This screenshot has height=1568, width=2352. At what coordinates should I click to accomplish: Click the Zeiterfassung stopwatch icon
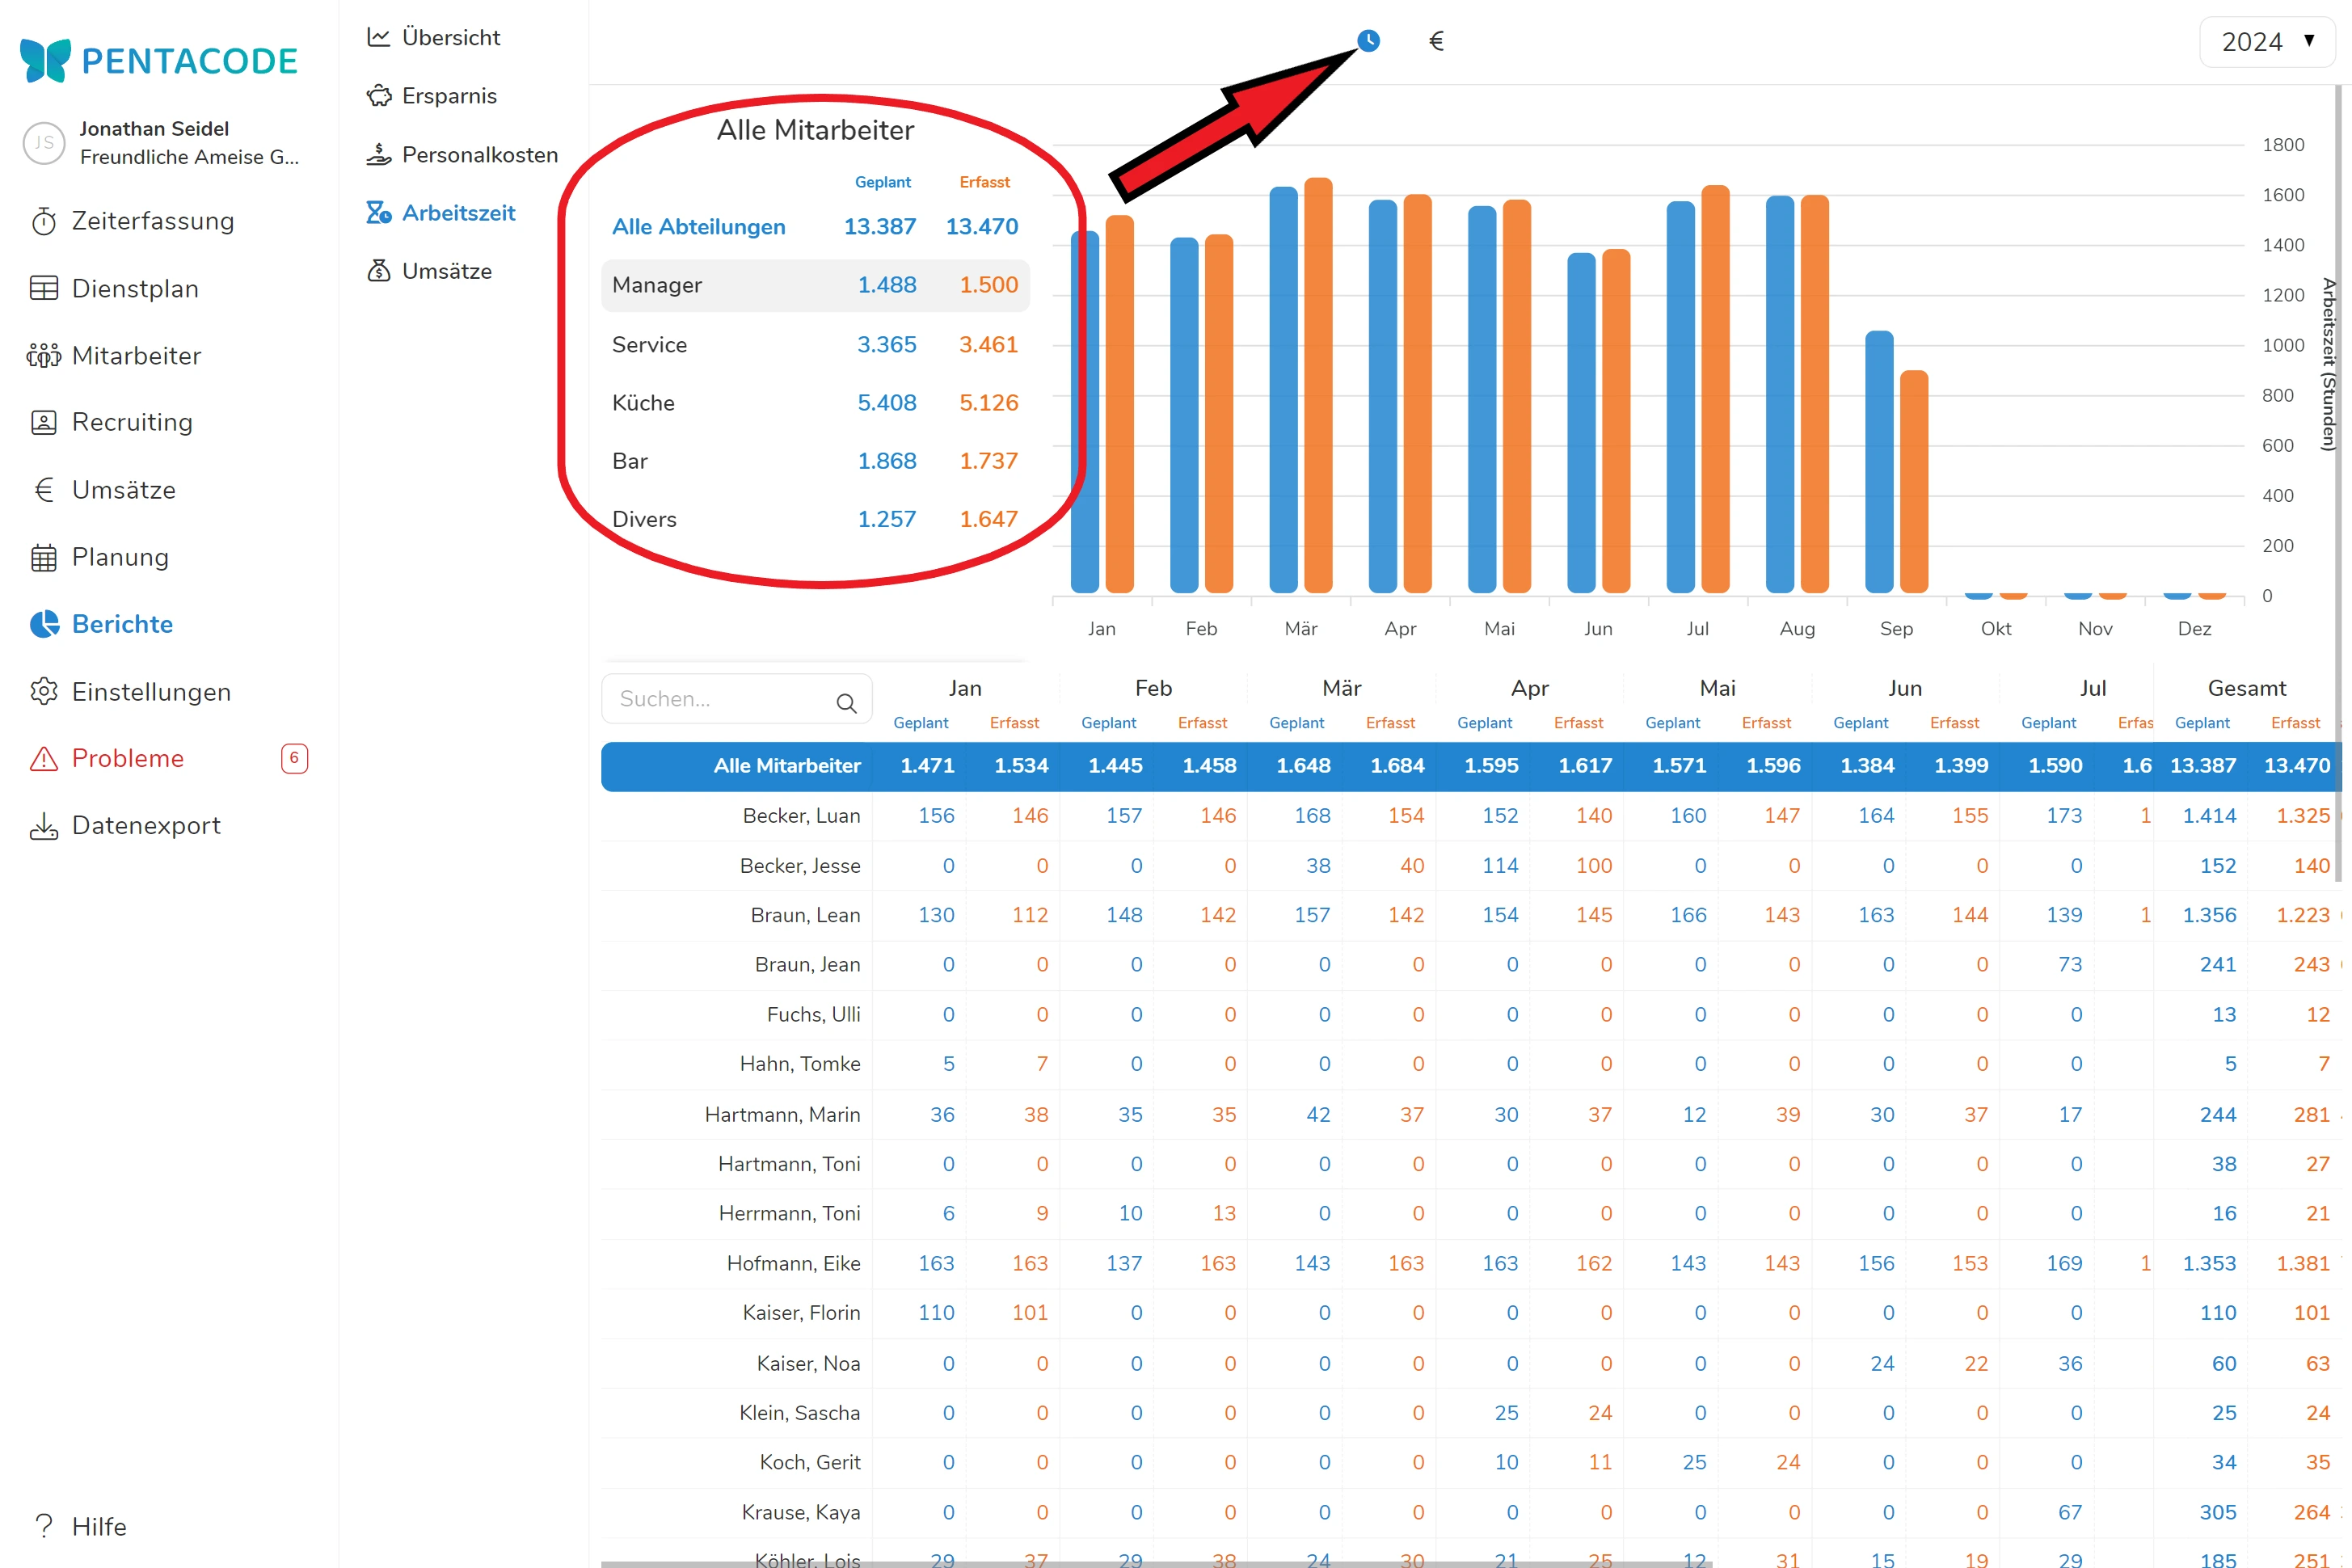44,221
